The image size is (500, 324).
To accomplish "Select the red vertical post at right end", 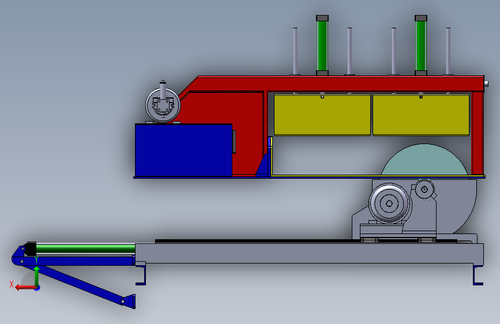I will (x=478, y=133).
